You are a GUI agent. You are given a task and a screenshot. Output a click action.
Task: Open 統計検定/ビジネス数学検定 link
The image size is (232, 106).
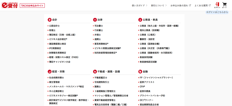coord(69,102)
